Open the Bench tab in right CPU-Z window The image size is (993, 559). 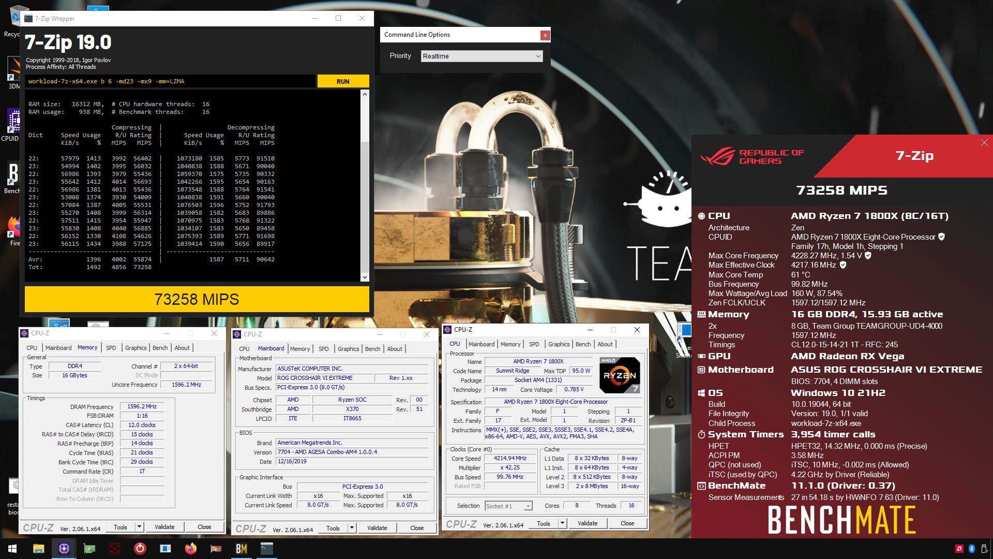pos(583,344)
